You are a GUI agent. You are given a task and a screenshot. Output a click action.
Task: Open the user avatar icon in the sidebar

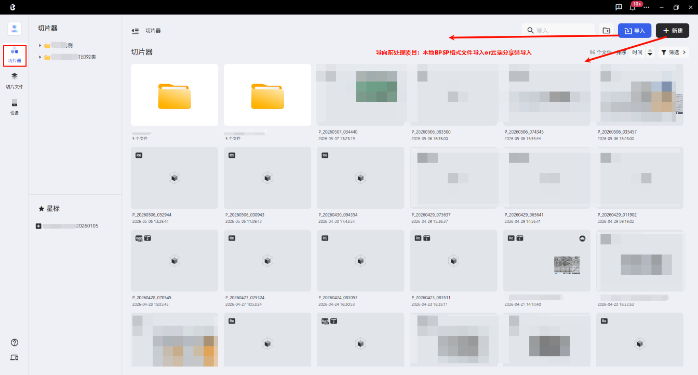(x=15, y=29)
